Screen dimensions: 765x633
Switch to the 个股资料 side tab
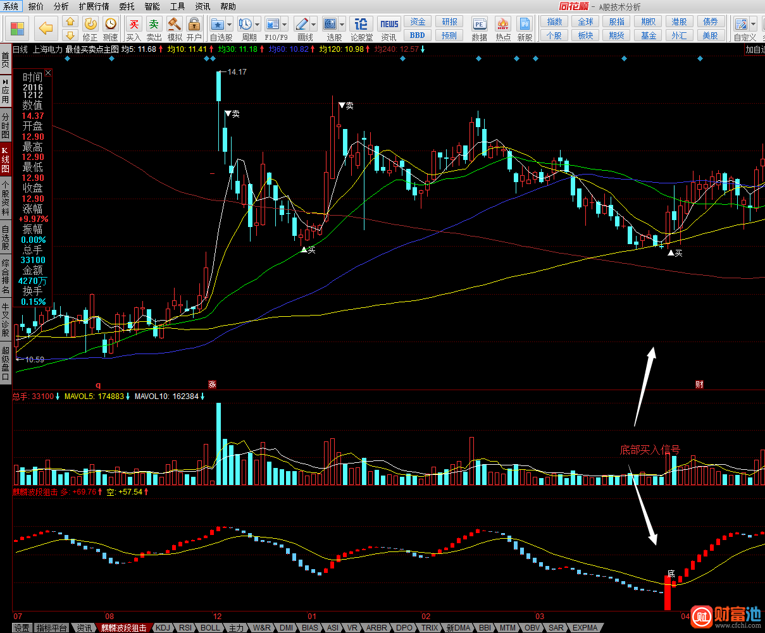click(6, 199)
